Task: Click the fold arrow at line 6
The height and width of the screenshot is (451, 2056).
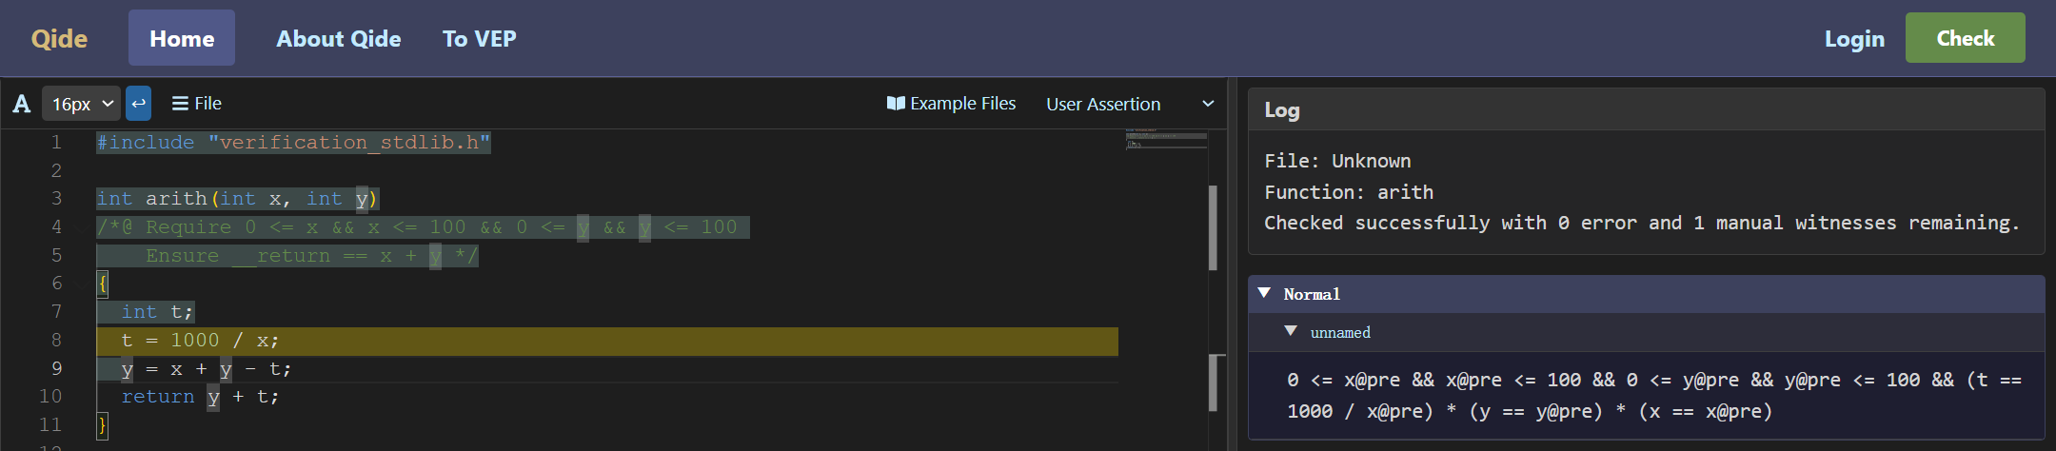Action: click(x=81, y=284)
